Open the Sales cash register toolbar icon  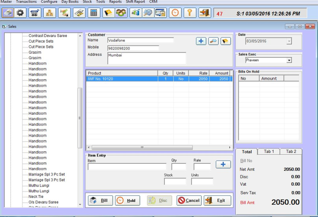click(x=8, y=13)
